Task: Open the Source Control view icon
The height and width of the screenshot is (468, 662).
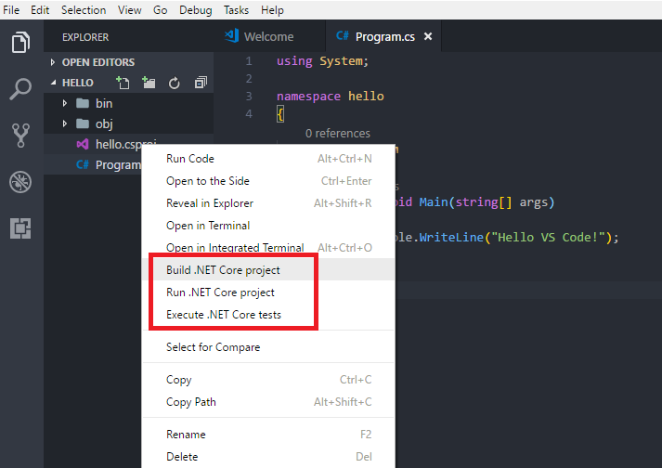Action: click(x=20, y=136)
